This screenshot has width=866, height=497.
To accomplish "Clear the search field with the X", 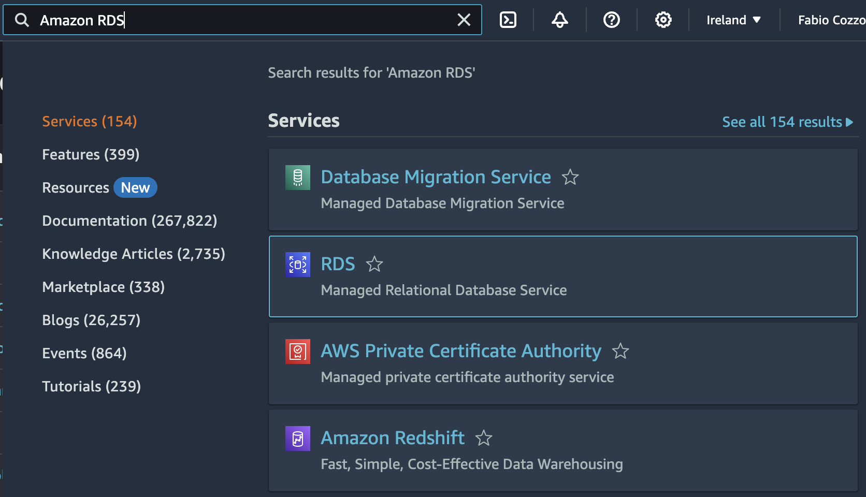I will [x=464, y=20].
